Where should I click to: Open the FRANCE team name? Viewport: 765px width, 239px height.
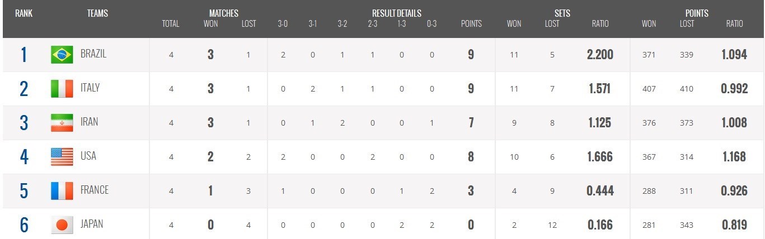(x=95, y=190)
